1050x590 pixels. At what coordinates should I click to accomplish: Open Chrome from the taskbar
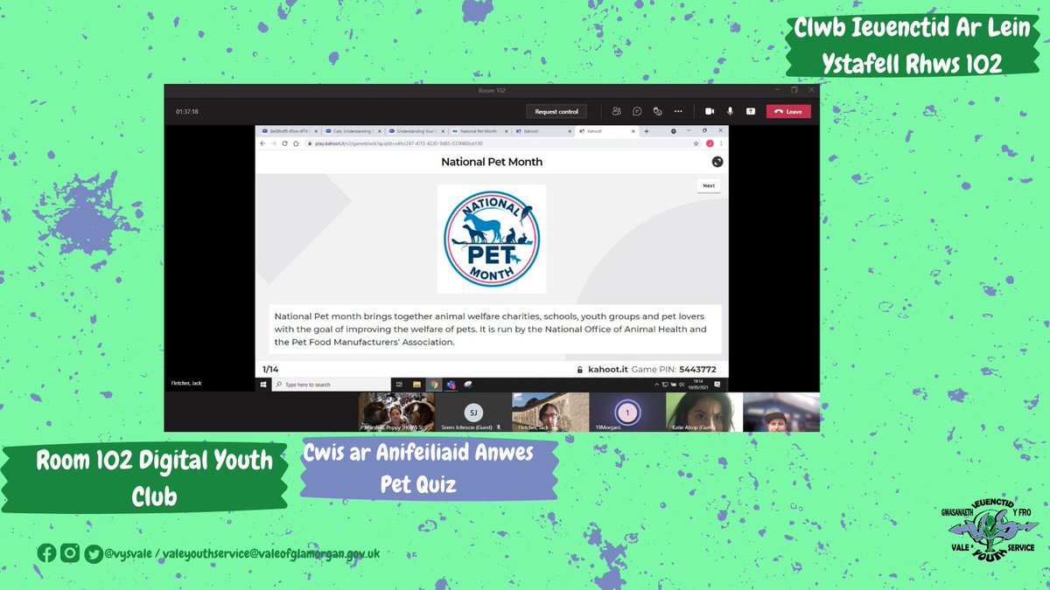(434, 385)
